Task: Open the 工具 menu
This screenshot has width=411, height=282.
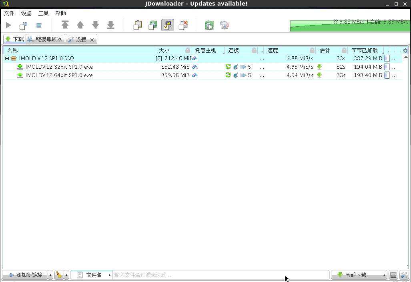Action: click(x=43, y=13)
